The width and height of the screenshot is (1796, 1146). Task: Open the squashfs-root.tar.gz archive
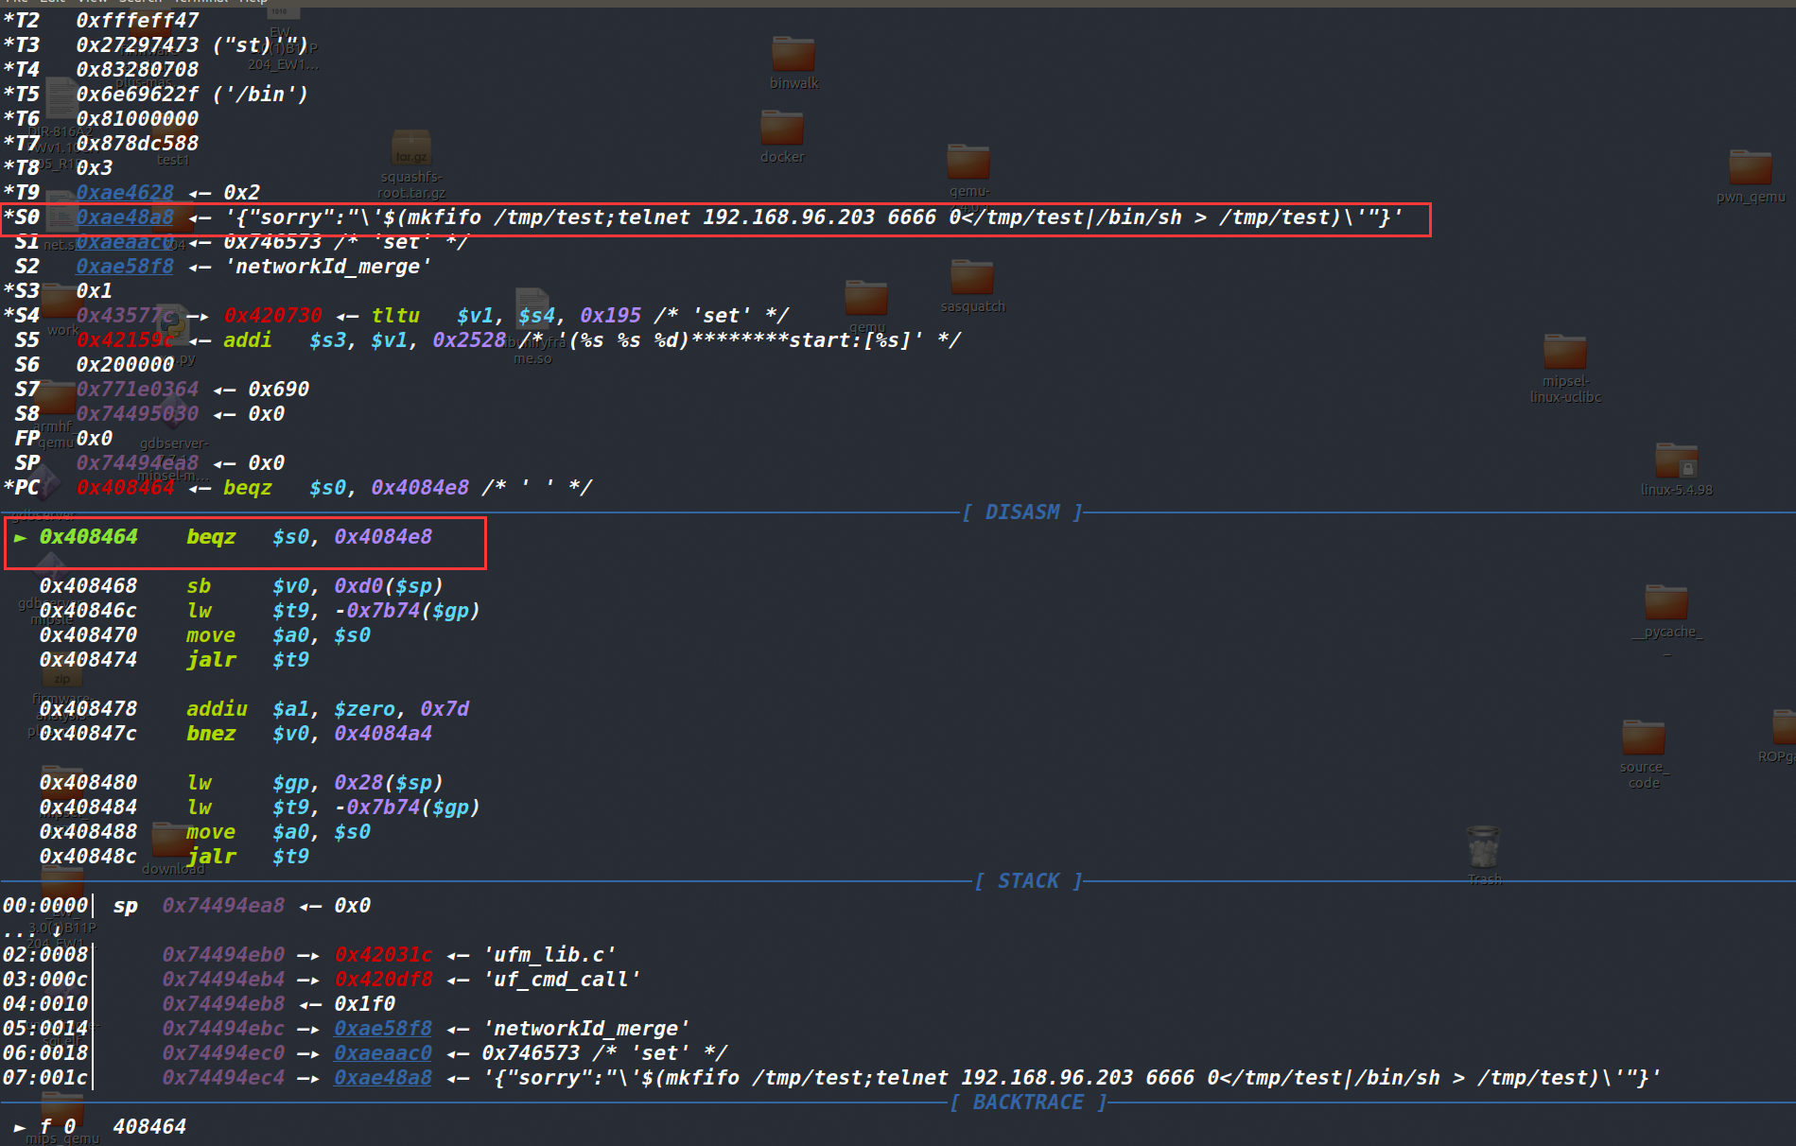point(411,165)
